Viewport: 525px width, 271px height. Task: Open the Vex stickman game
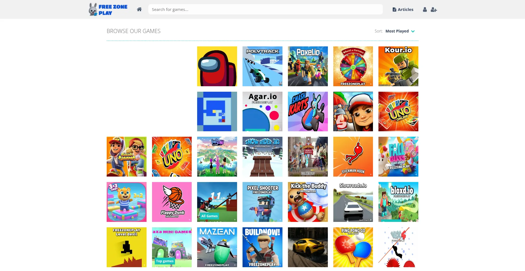click(398, 247)
